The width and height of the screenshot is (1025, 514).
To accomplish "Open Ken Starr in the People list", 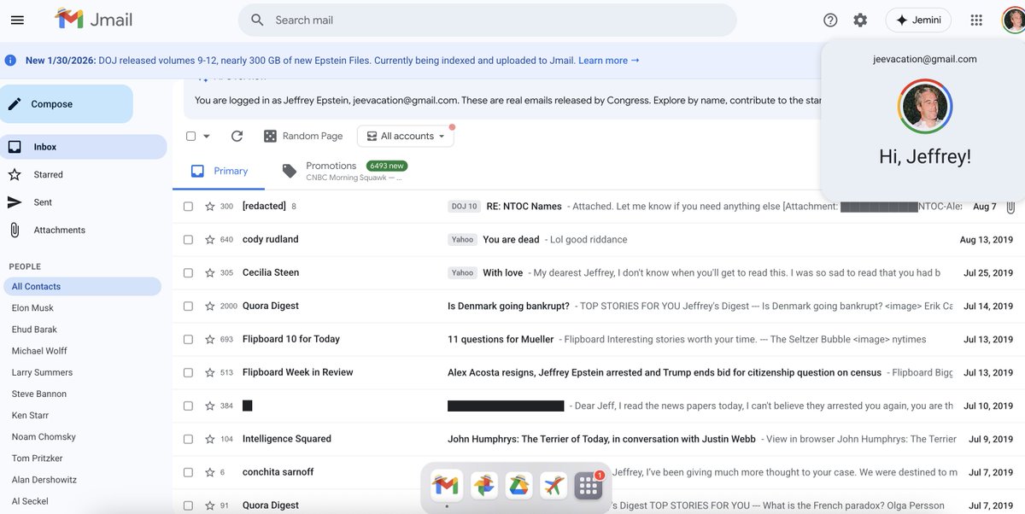I will pos(30,415).
